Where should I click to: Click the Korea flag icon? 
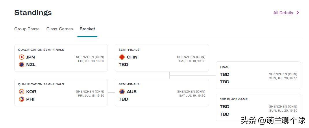(21, 92)
